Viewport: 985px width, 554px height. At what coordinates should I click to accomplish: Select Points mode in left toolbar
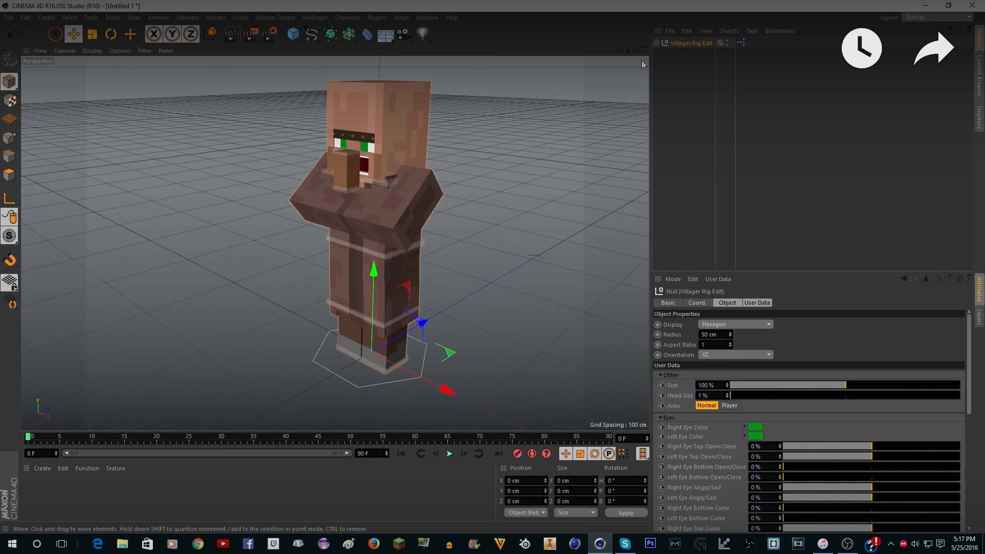click(9, 138)
